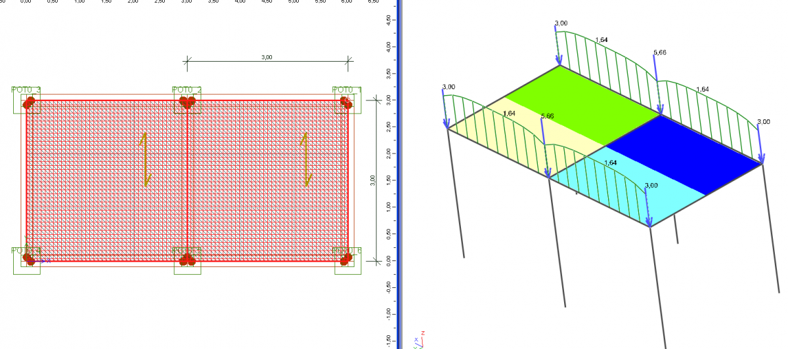Select the span direction arrow on the left slab

pyautogui.click(x=145, y=159)
